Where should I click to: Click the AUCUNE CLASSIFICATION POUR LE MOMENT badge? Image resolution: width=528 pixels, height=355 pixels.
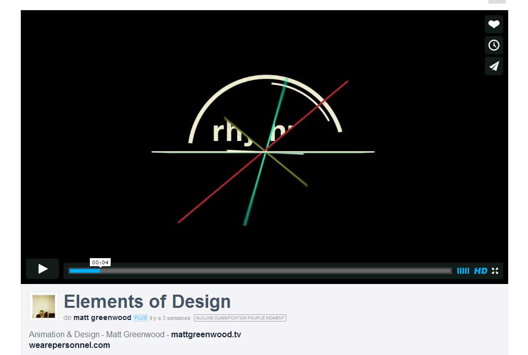point(240,318)
